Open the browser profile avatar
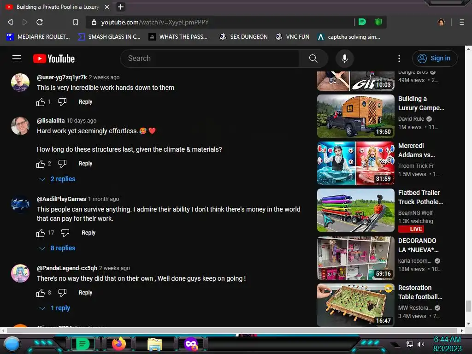 pyautogui.click(x=441, y=22)
